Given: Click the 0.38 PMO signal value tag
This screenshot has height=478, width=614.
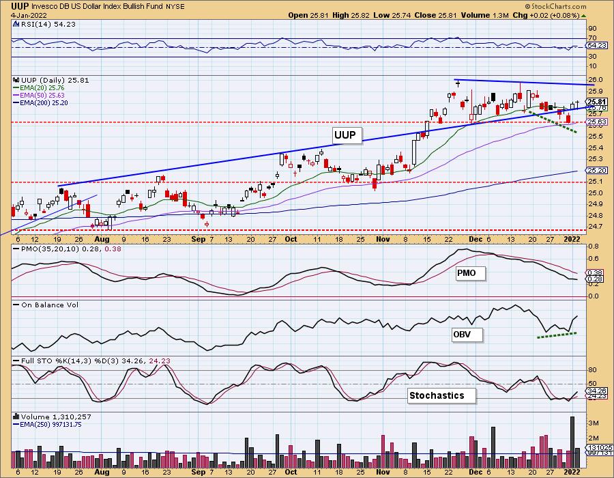Looking at the screenshot, I should coord(595,272).
